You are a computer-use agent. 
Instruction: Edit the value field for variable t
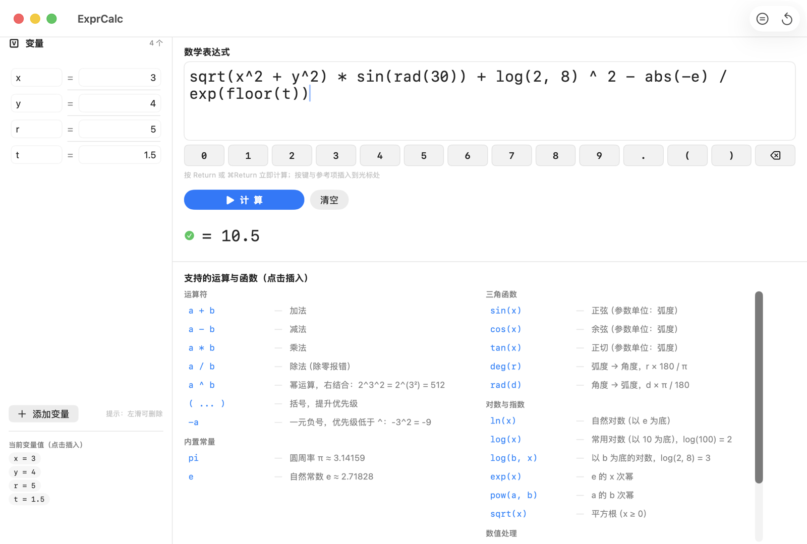pyautogui.click(x=120, y=155)
